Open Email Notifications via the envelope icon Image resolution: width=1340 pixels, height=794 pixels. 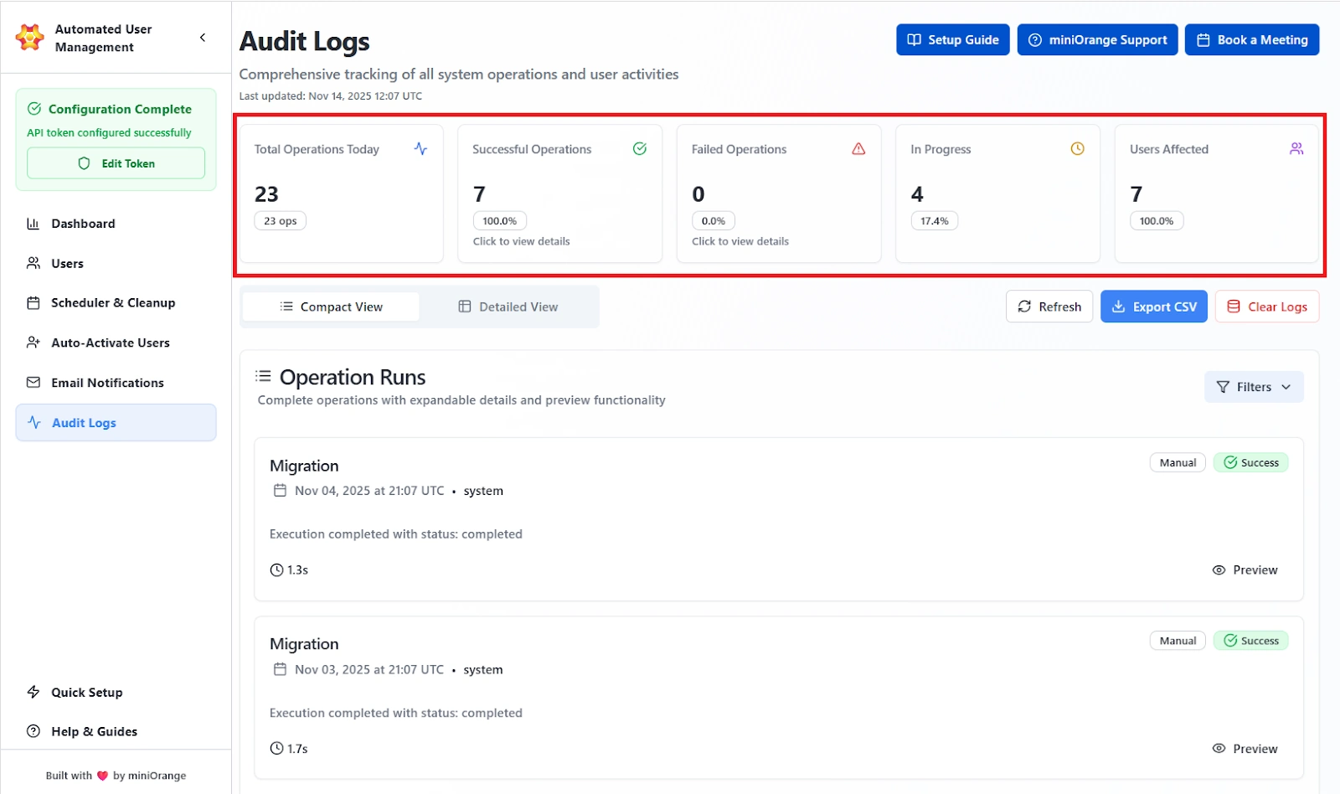coord(33,382)
